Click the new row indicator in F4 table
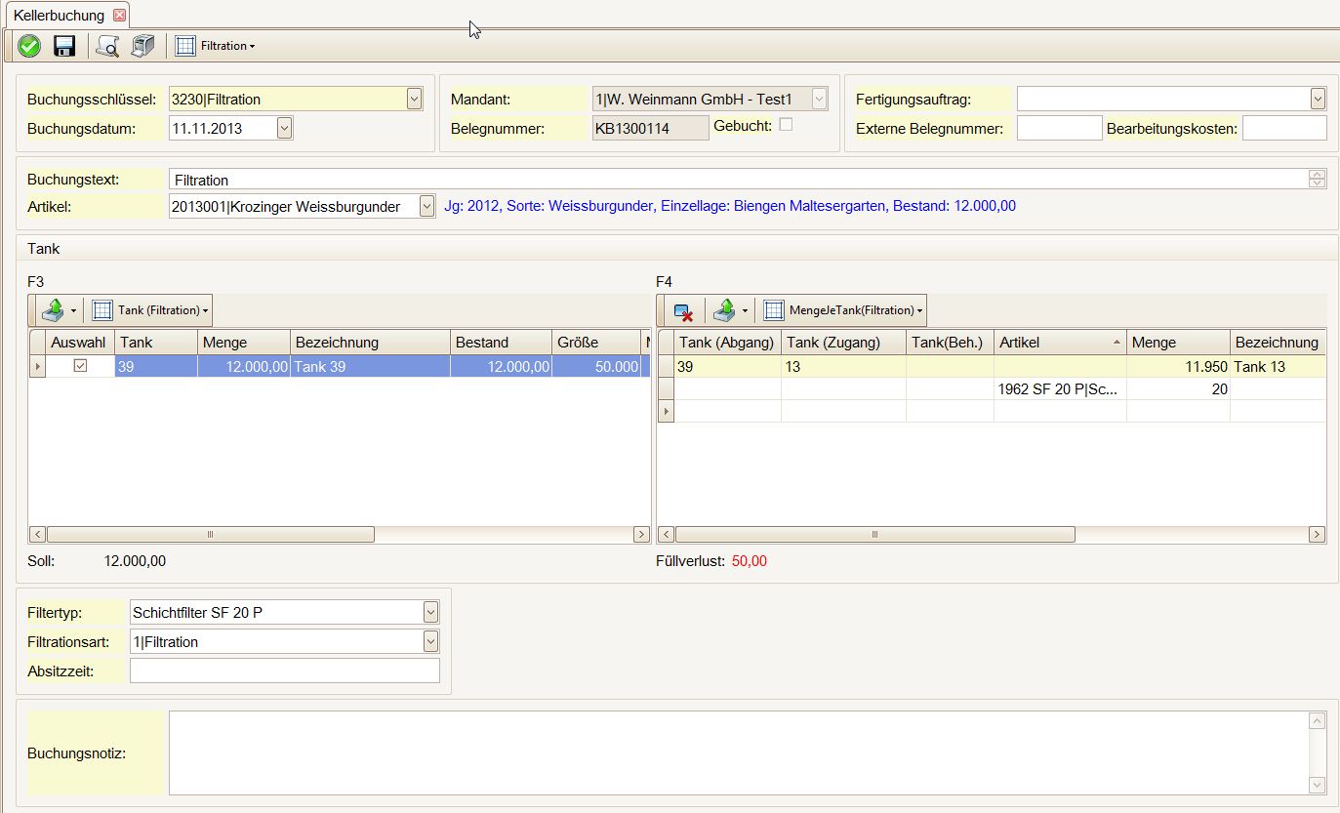Screen dimensions: 1340x813 coord(667,411)
